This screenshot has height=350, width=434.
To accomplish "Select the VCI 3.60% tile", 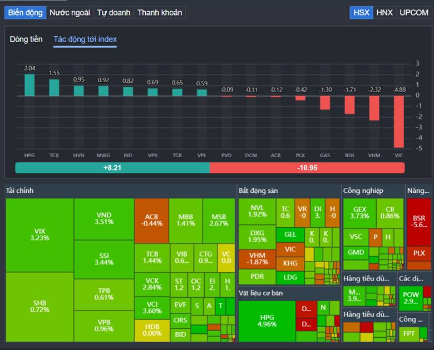I will (x=152, y=308).
